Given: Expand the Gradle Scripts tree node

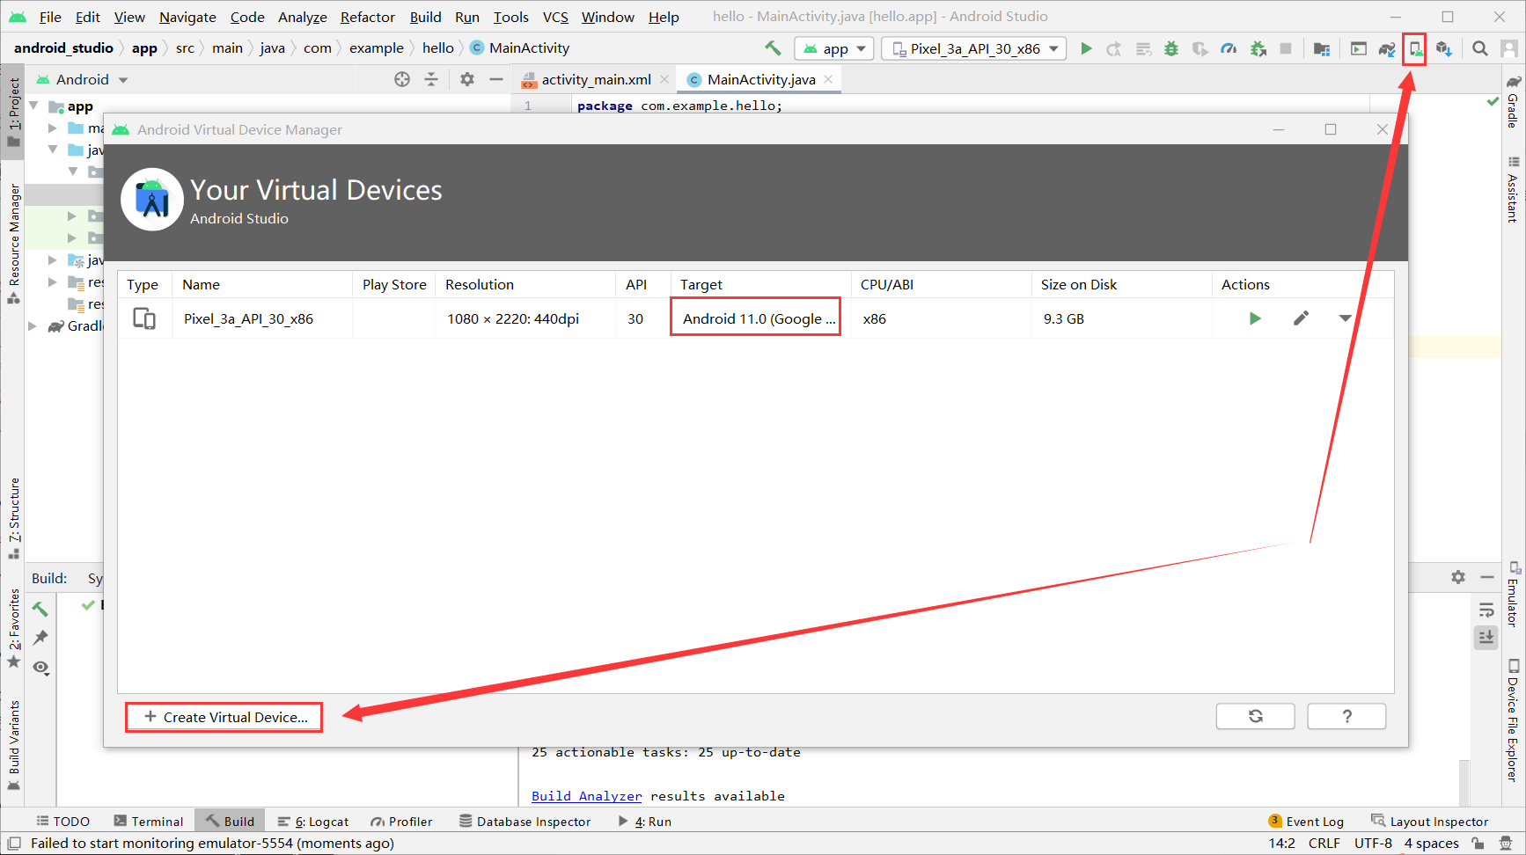Looking at the screenshot, I should tap(33, 325).
